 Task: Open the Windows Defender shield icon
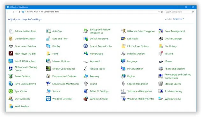[x=48, y=99]
